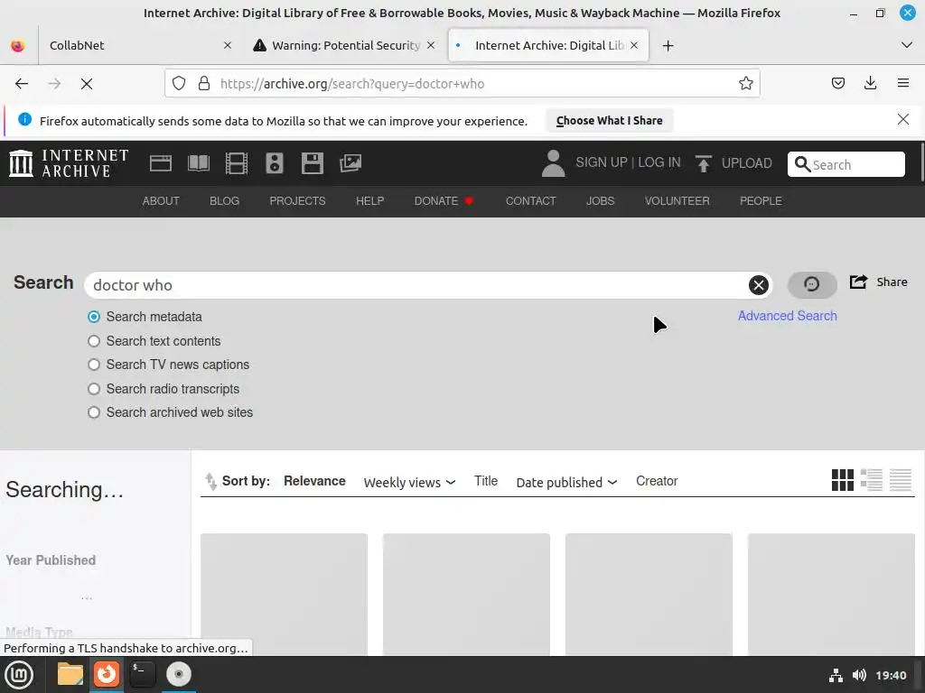This screenshot has height=693, width=925.
Task: Click the LOG IN link
Action: point(659,162)
